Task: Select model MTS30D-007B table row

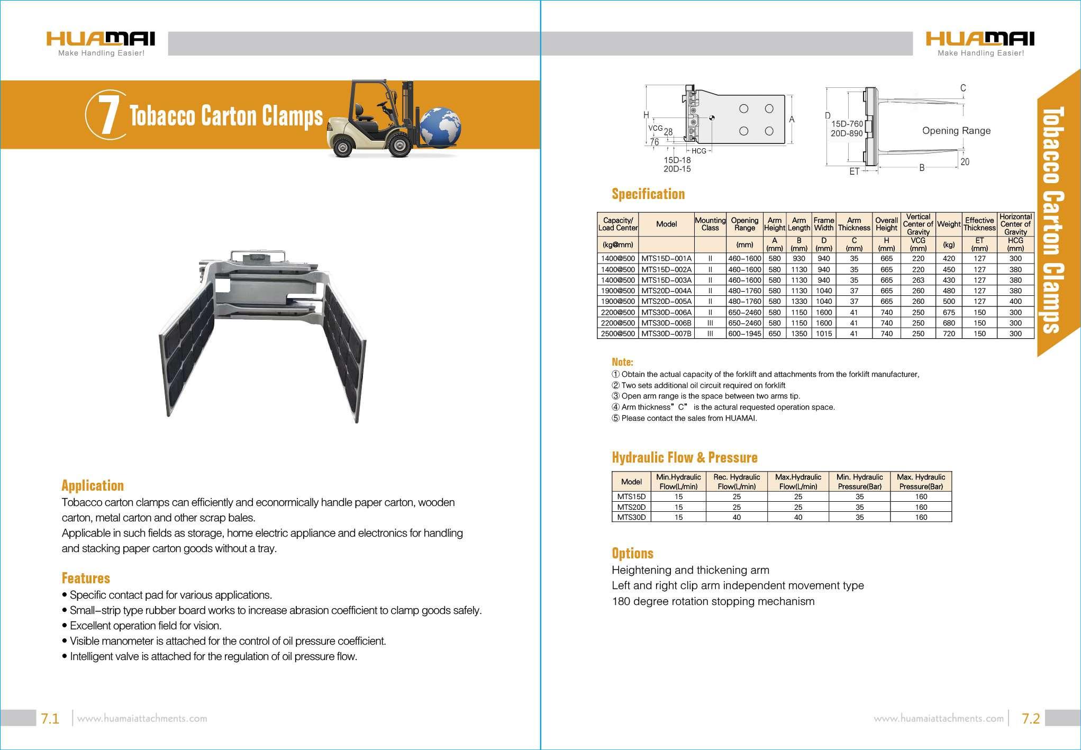Action: click(666, 333)
